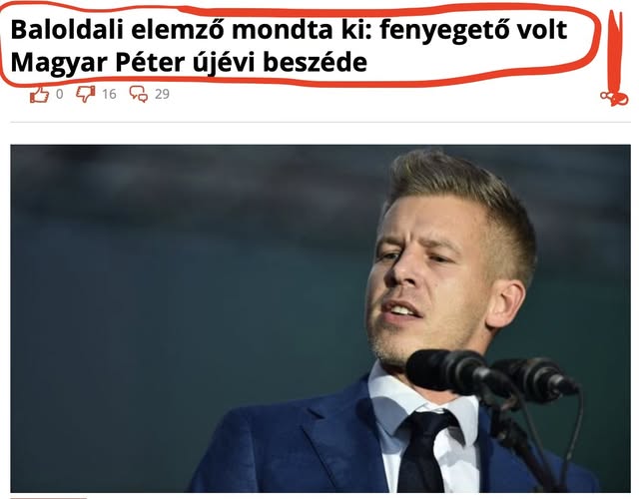This screenshot has height=499, width=639.
Task: Open comments via speech bubble icon
Action: (139, 94)
